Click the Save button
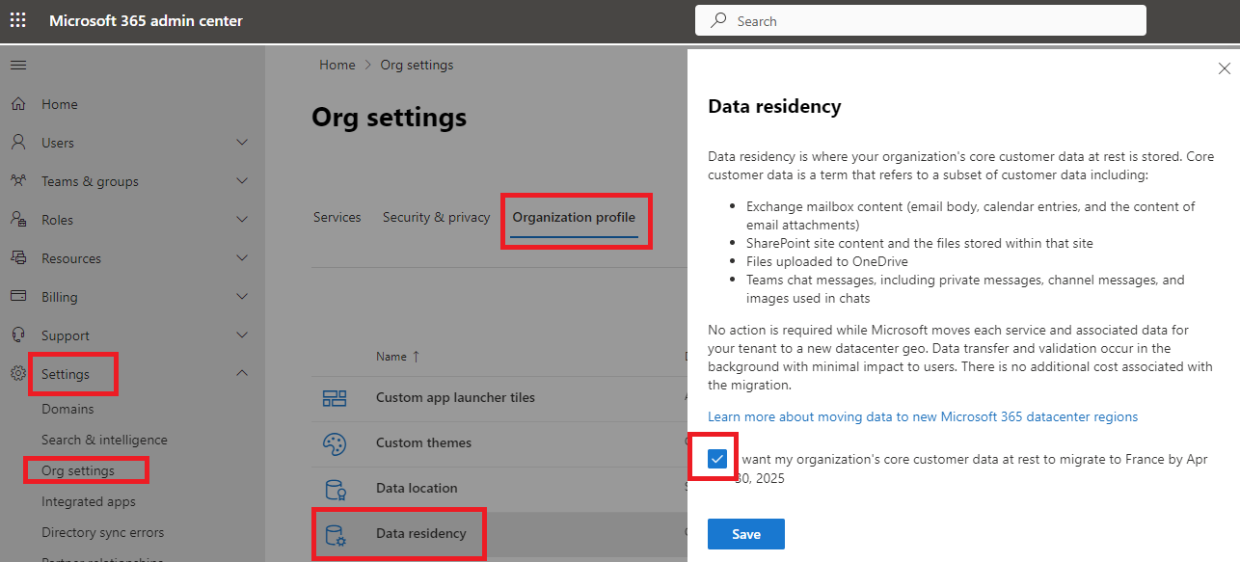The image size is (1240, 562). pyautogui.click(x=746, y=534)
